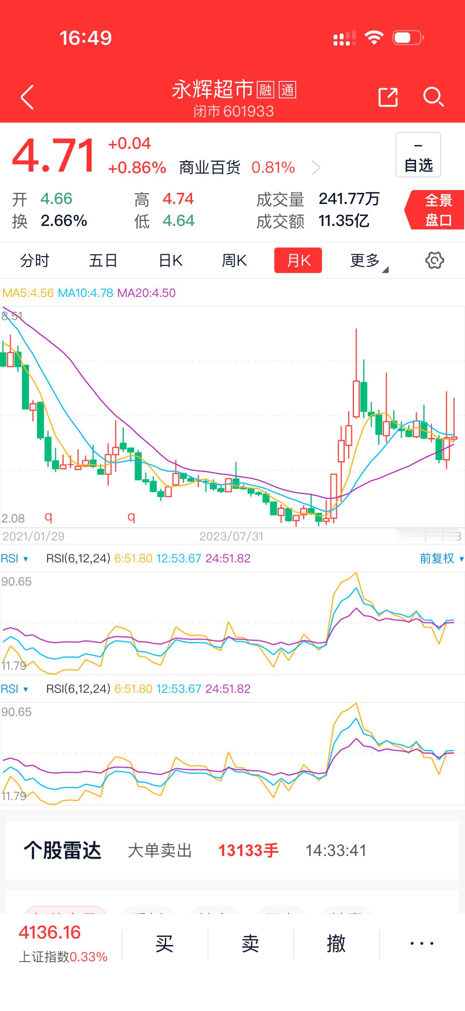Tap MA10:4.78 moving average label
The width and height of the screenshot is (465, 1011).
85,293
